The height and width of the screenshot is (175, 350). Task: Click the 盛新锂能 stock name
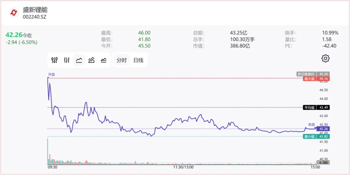[35, 10]
